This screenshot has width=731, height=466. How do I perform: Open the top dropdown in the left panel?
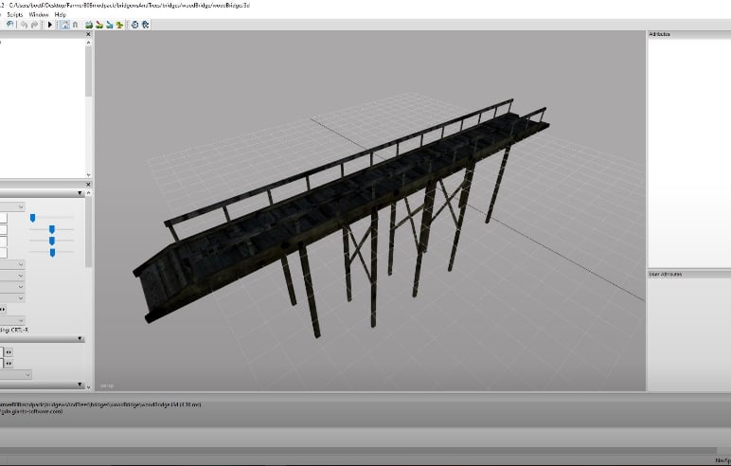21,206
